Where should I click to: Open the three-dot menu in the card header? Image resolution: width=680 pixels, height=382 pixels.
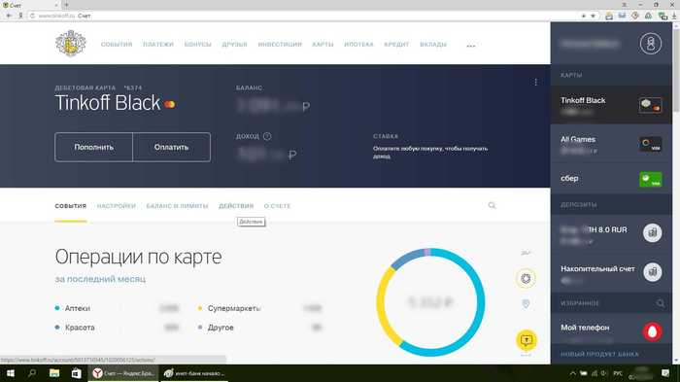click(536, 82)
